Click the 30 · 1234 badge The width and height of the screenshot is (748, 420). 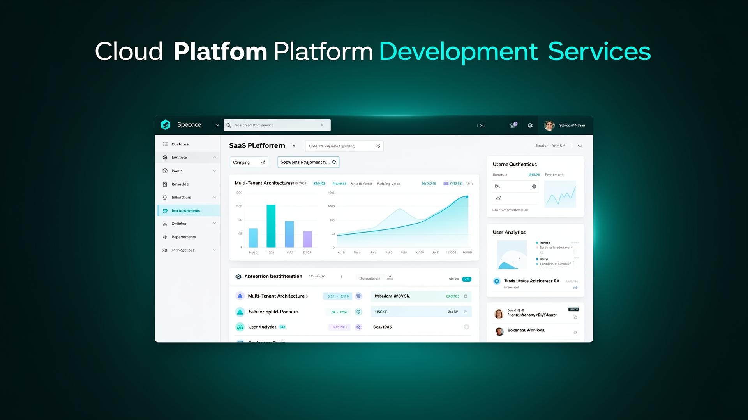(339, 312)
